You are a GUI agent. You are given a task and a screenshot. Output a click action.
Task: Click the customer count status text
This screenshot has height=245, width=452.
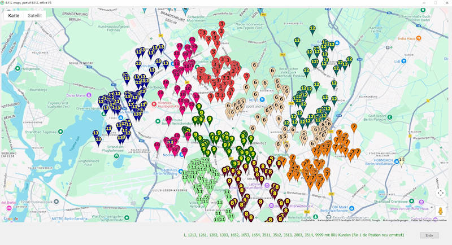pos(293,234)
